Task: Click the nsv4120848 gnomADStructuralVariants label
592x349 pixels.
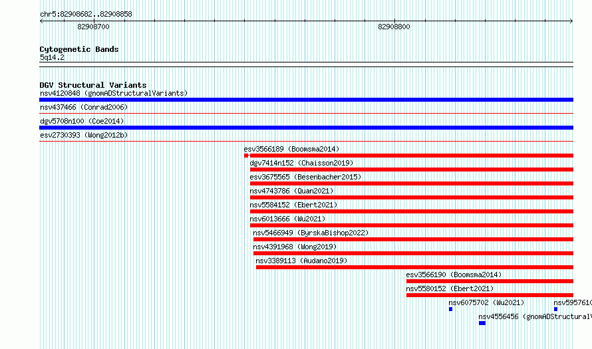Action: [114, 93]
